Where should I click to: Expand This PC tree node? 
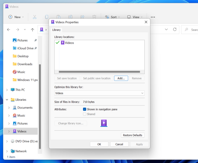pos(7,90)
